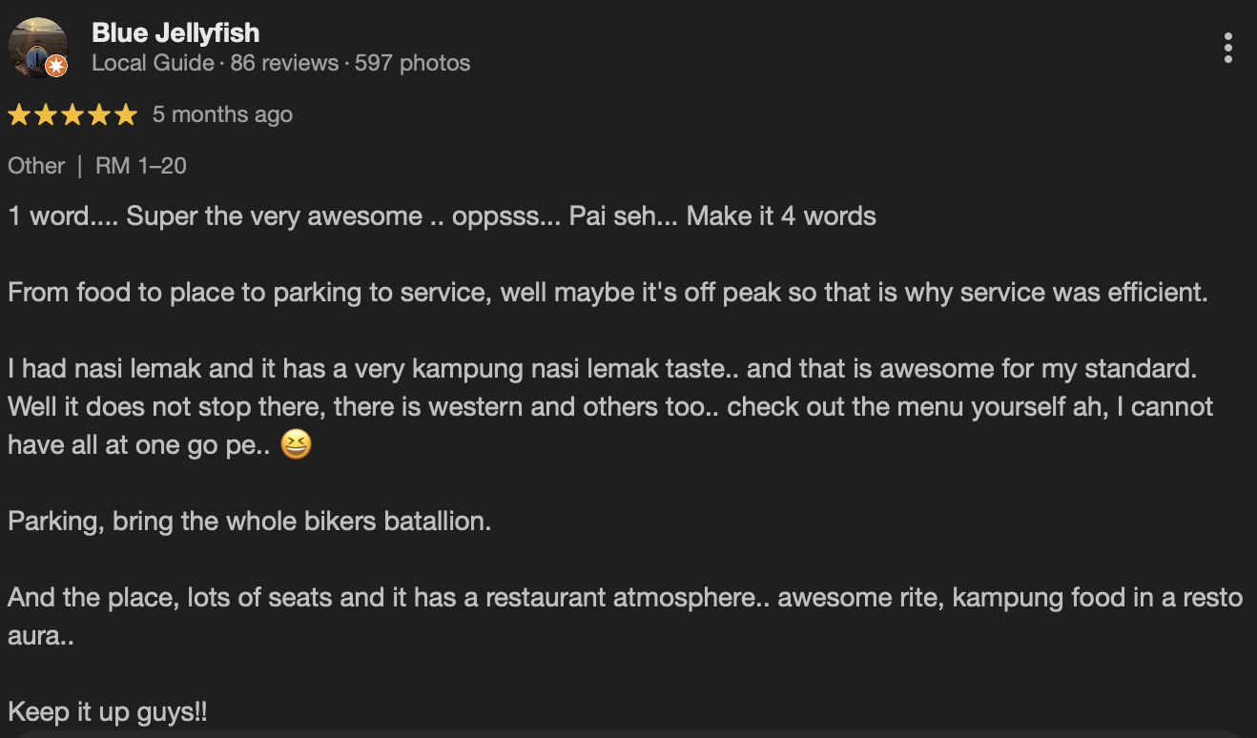Image resolution: width=1257 pixels, height=738 pixels.
Task: Click the "From food to place to parking" sentence
Action: [608, 293]
